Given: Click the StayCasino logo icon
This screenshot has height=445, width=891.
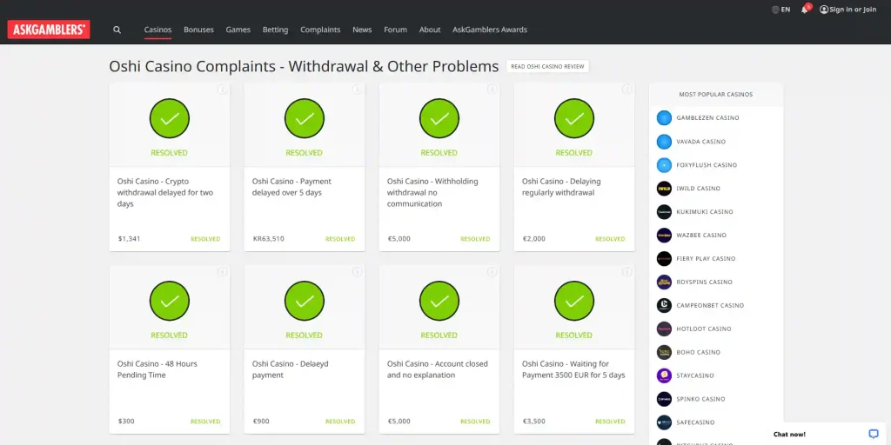Looking at the screenshot, I should pyautogui.click(x=664, y=375).
